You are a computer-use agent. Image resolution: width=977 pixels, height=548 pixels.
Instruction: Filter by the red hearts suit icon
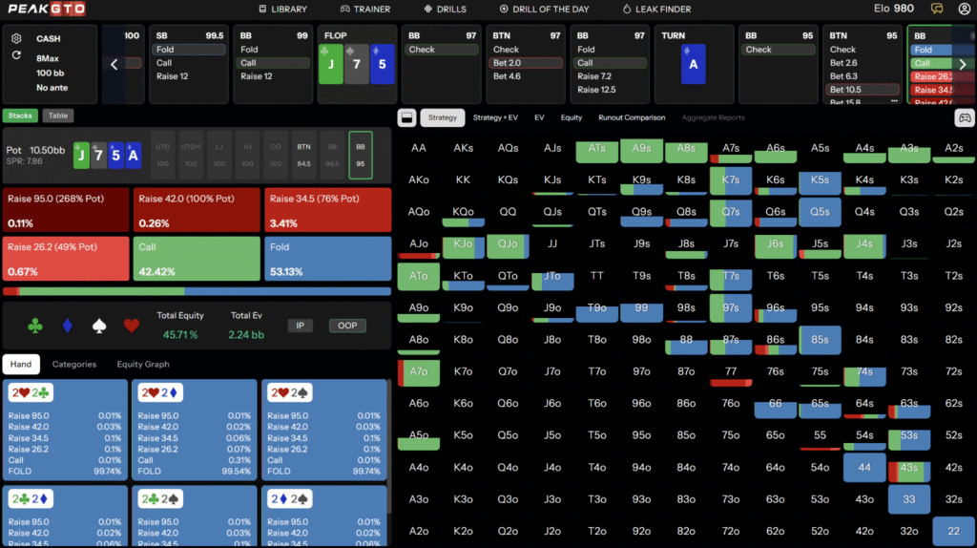132,327
